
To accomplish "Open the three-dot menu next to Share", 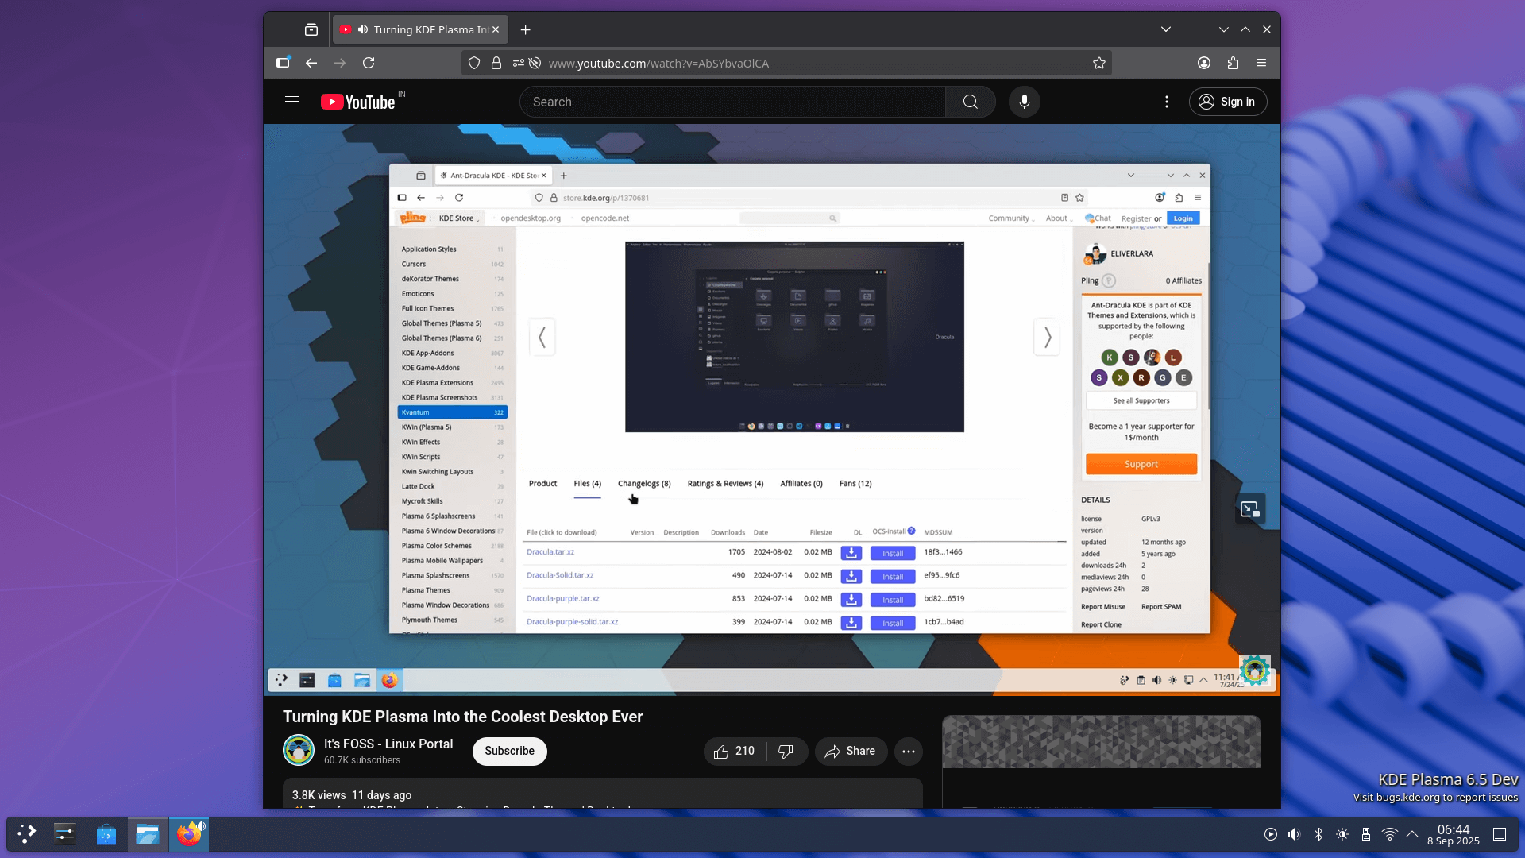I will coord(909,751).
